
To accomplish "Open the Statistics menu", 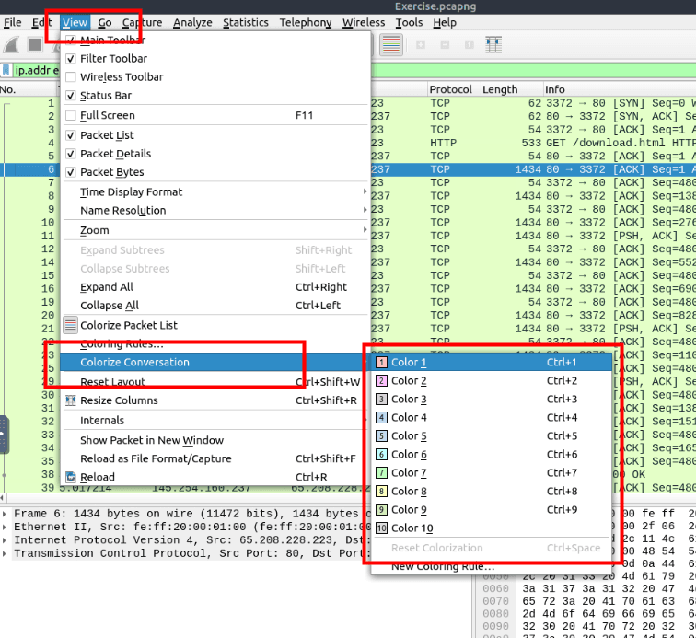I will point(245,22).
